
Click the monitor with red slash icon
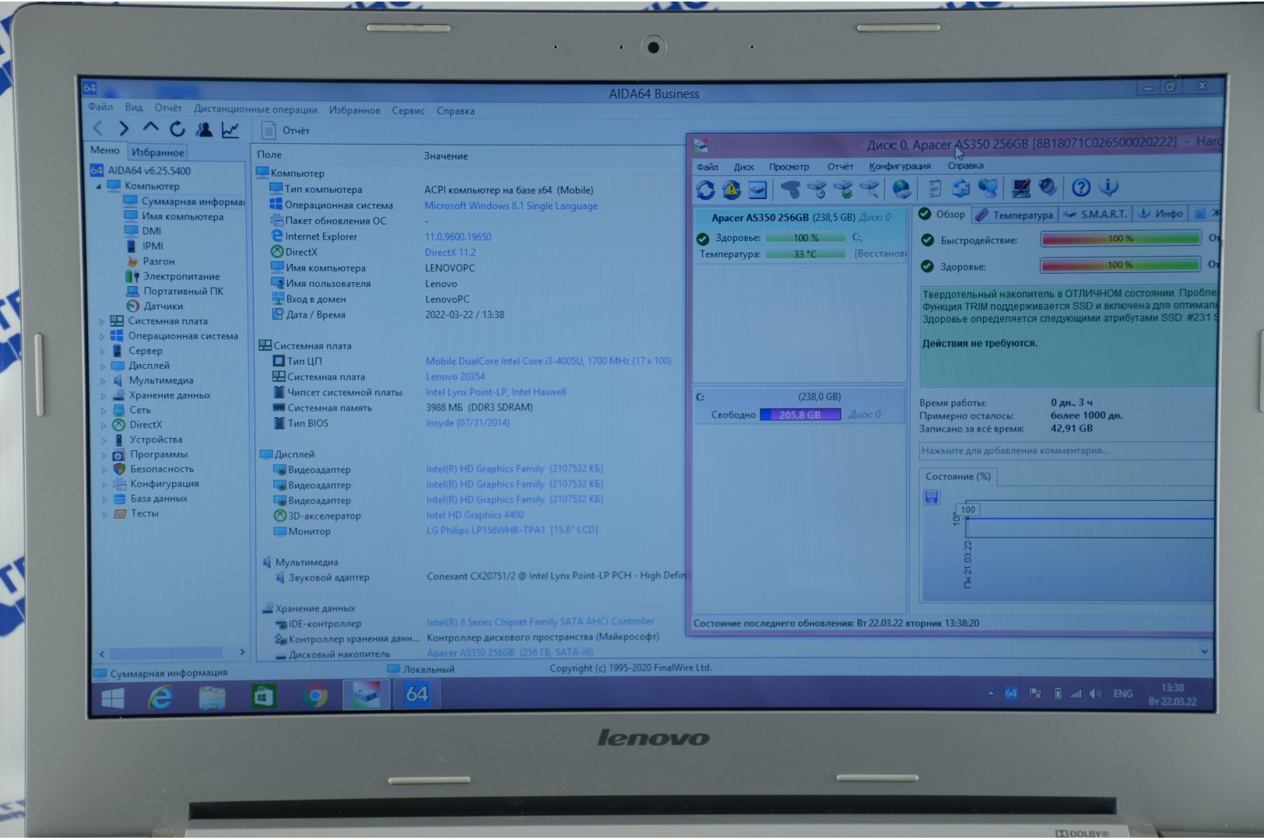1021,187
